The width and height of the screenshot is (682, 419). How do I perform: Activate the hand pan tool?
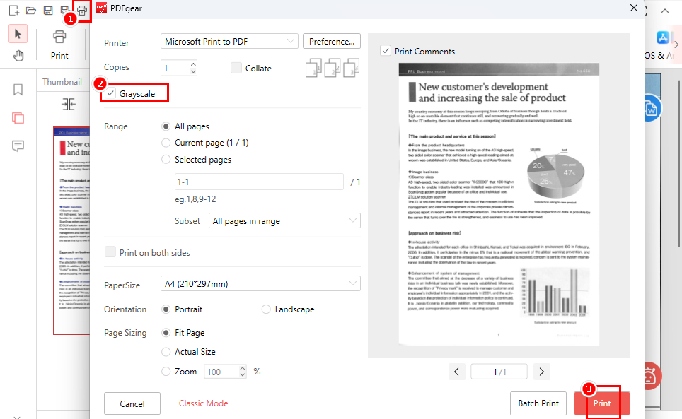(x=18, y=56)
